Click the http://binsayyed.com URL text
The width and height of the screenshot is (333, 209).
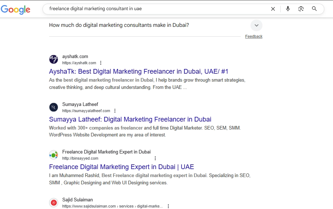click(80, 158)
